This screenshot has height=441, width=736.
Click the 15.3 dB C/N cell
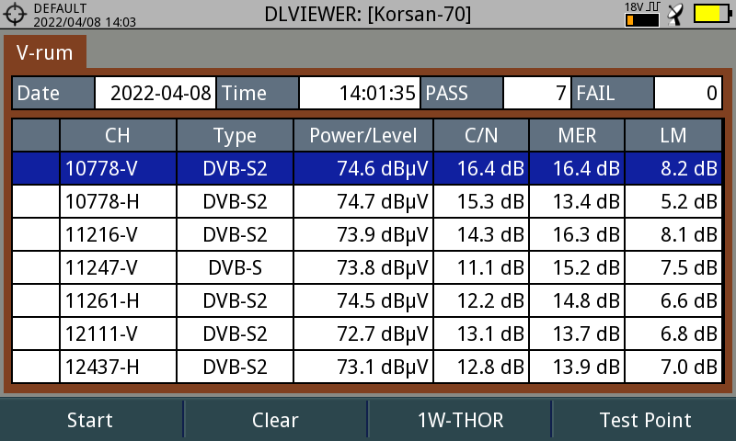tap(481, 201)
